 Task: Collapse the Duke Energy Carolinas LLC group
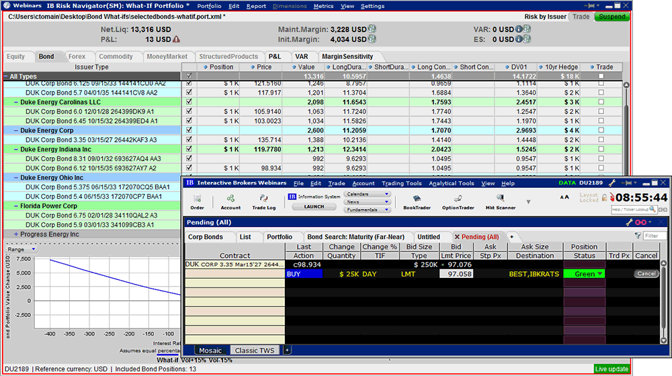16,102
